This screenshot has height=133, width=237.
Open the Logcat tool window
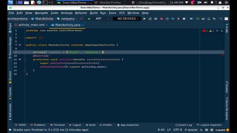click(x=75, y=125)
